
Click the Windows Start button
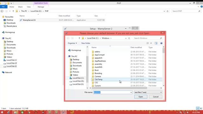tap(2, 112)
